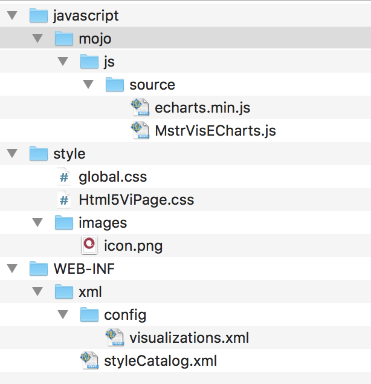Select the js folder label

[x=109, y=62]
